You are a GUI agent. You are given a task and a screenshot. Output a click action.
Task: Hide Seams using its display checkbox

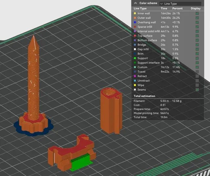pyautogui.click(x=197, y=90)
